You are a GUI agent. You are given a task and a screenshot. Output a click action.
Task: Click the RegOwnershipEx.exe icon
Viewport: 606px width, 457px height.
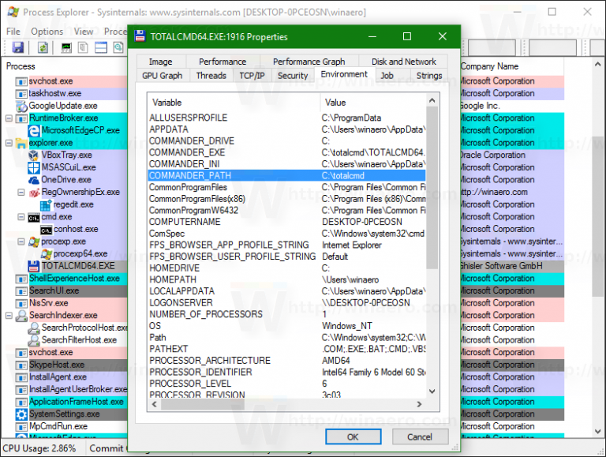[35, 192]
